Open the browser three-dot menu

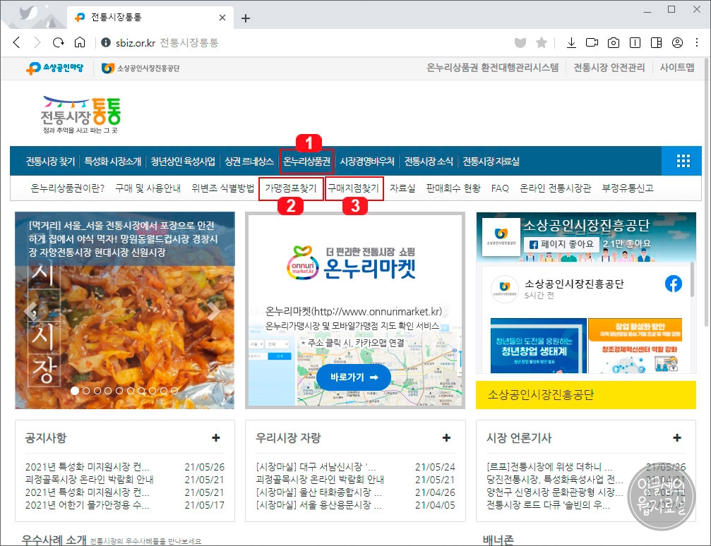click(697, 42)
